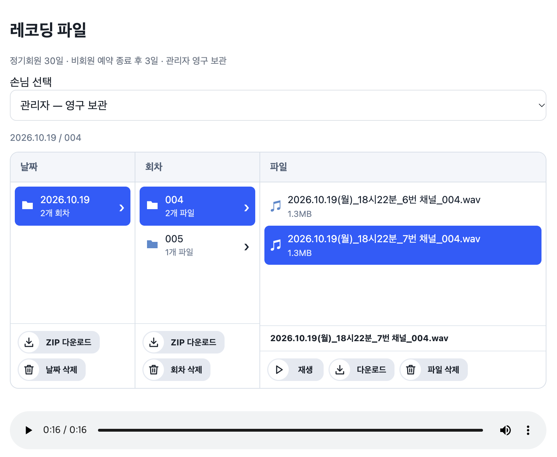This screenshot has height=457, width=557.
Task: Click the folder icon of session 005
Action: point(152,244)
